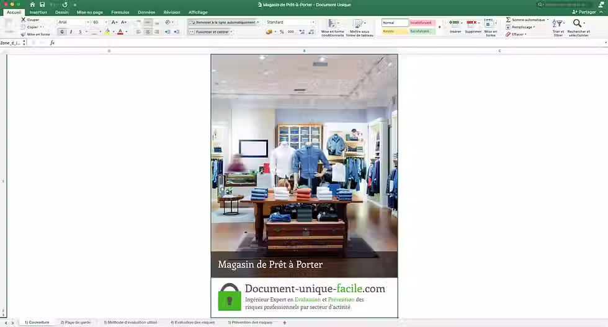Screen dimensions: 608x327
Task: Open font color dropdown arrow
Action: coord(127,32)
